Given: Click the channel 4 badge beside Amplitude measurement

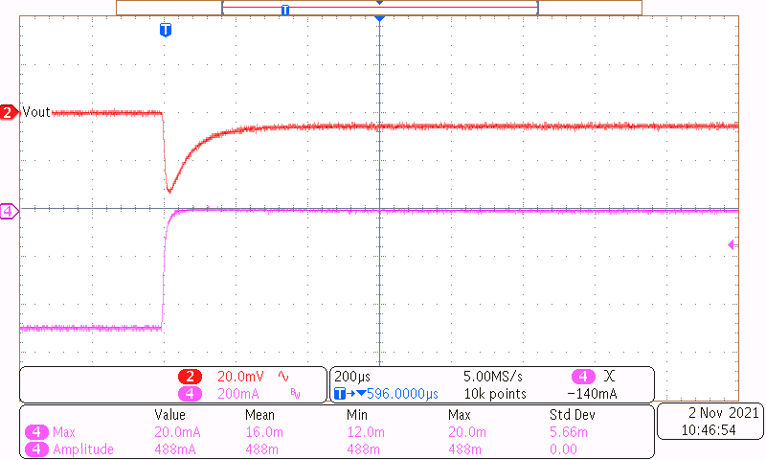Looking at the screenshot, I should pos(36,449).
